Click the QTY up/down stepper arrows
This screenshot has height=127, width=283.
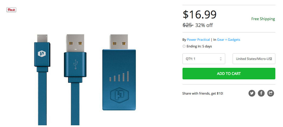221,59
